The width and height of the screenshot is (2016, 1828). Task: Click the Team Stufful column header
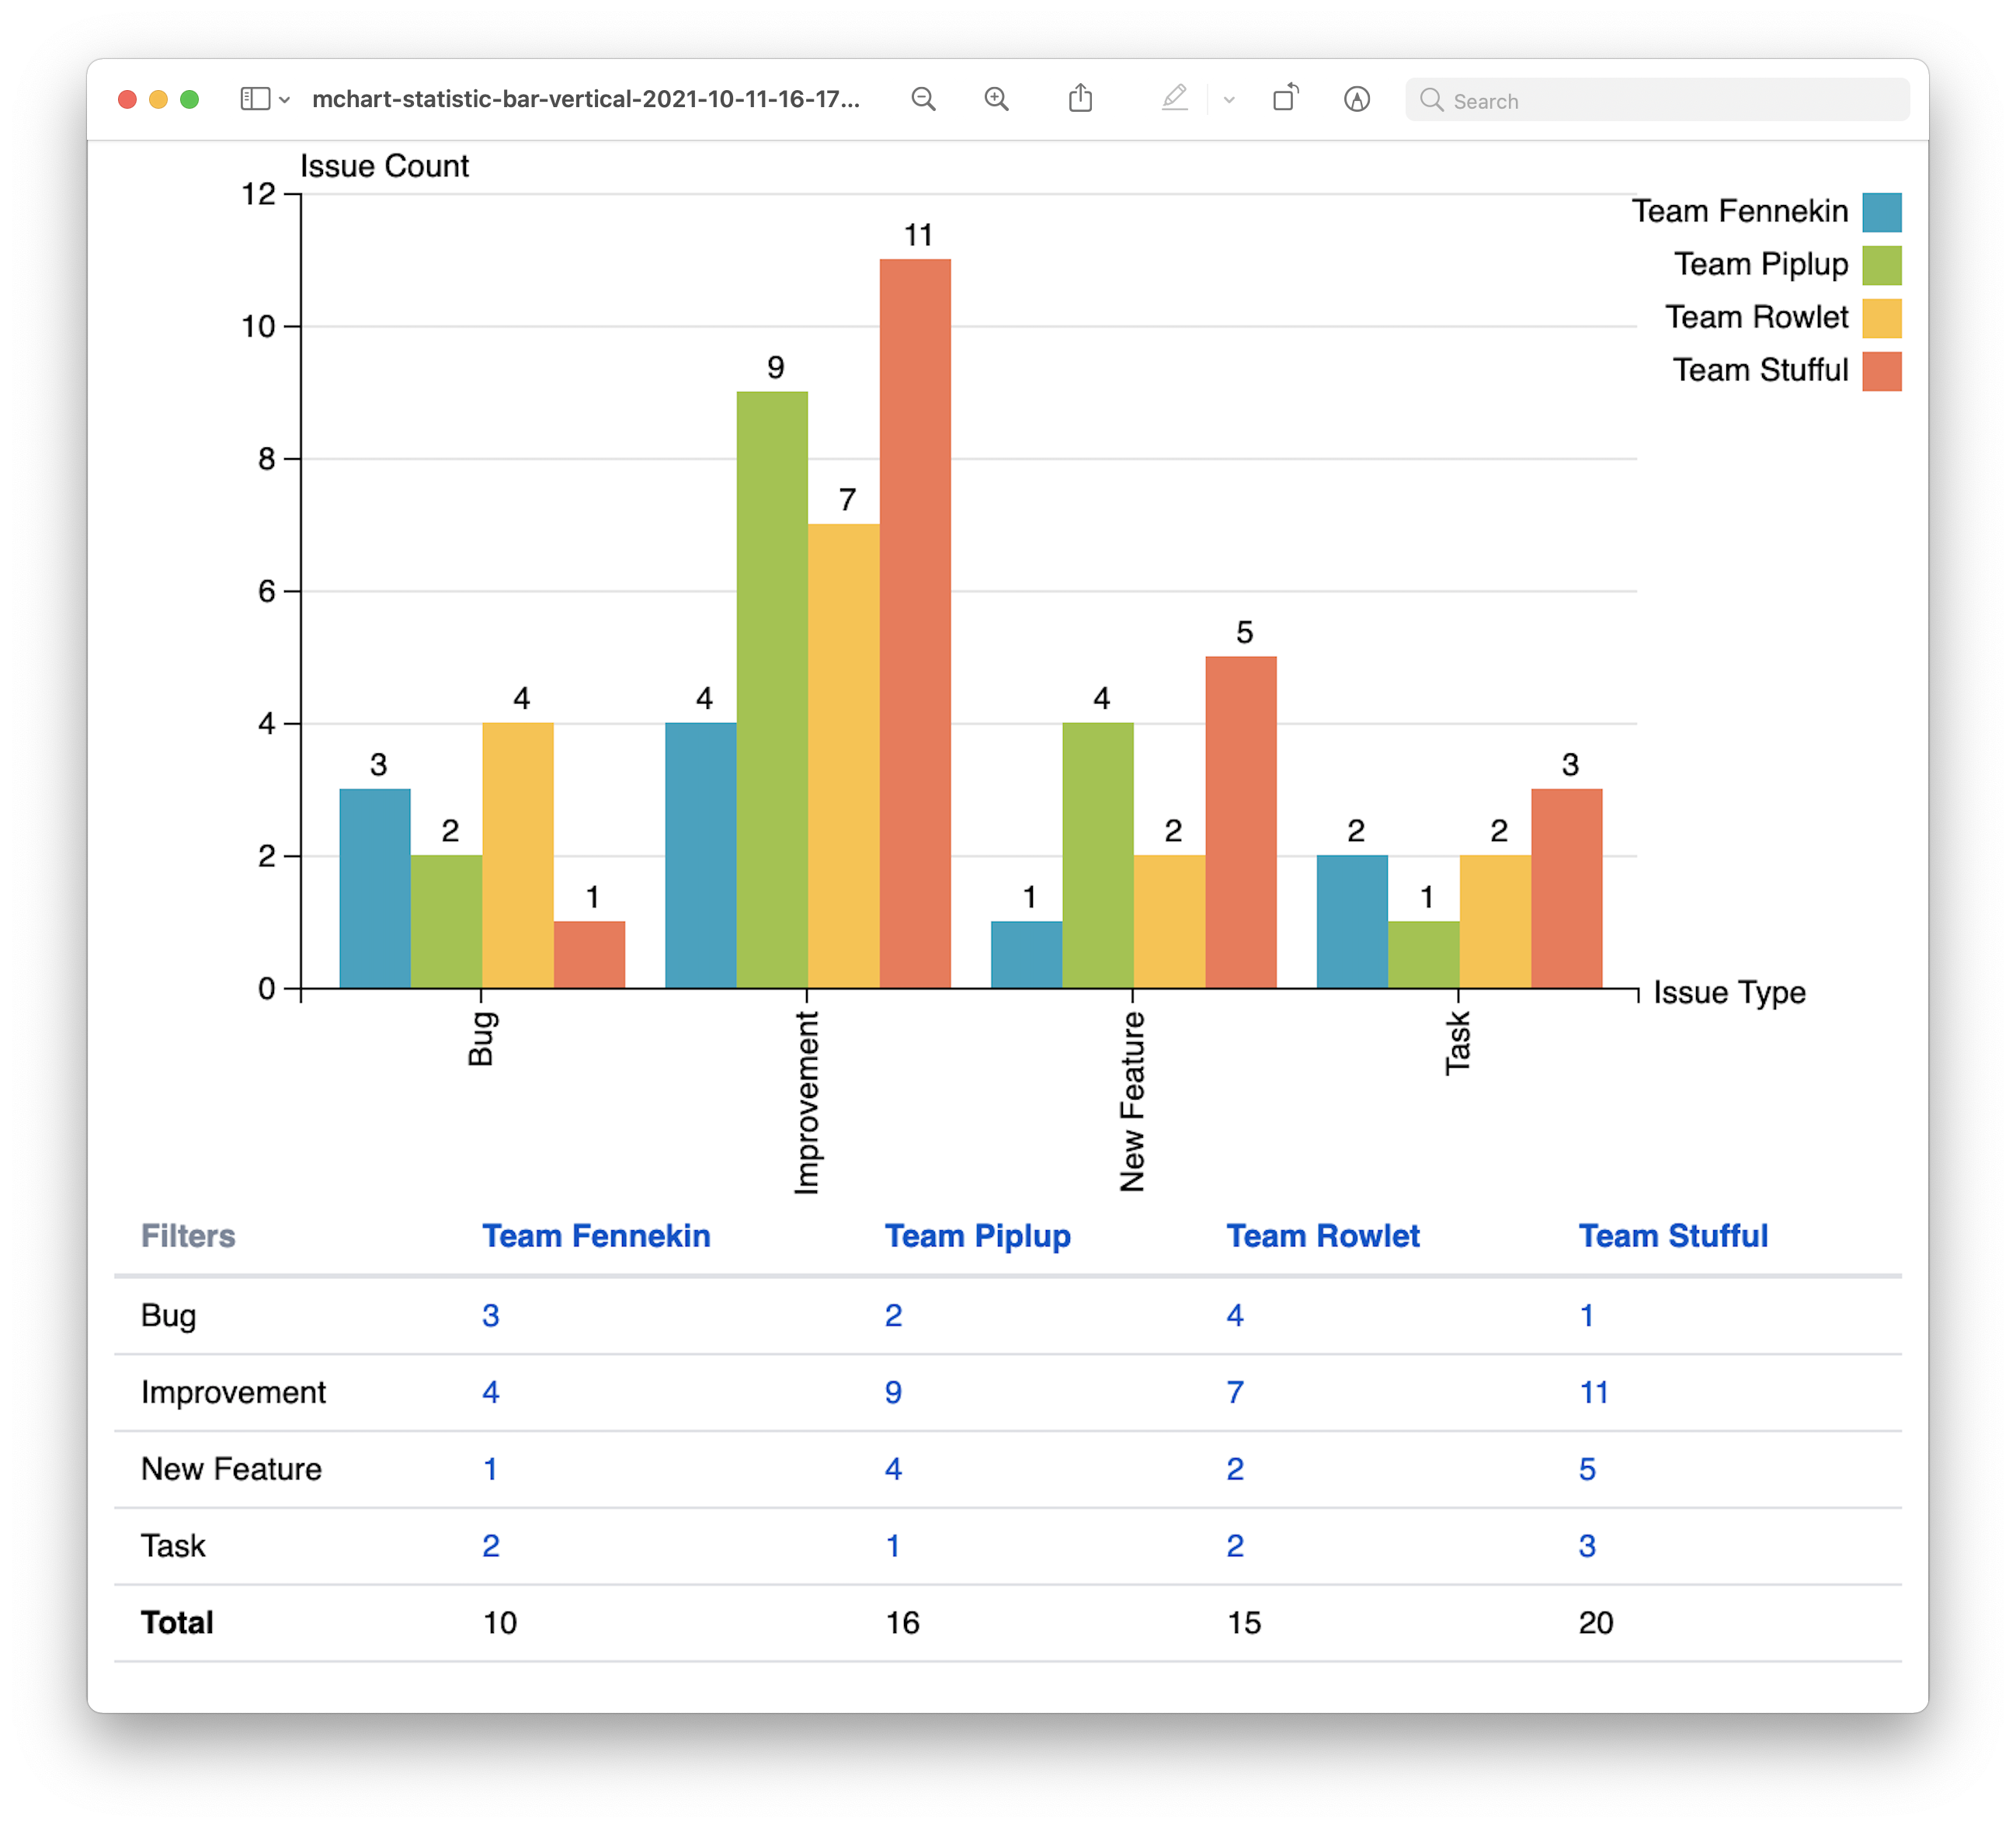point(1673,1236)
